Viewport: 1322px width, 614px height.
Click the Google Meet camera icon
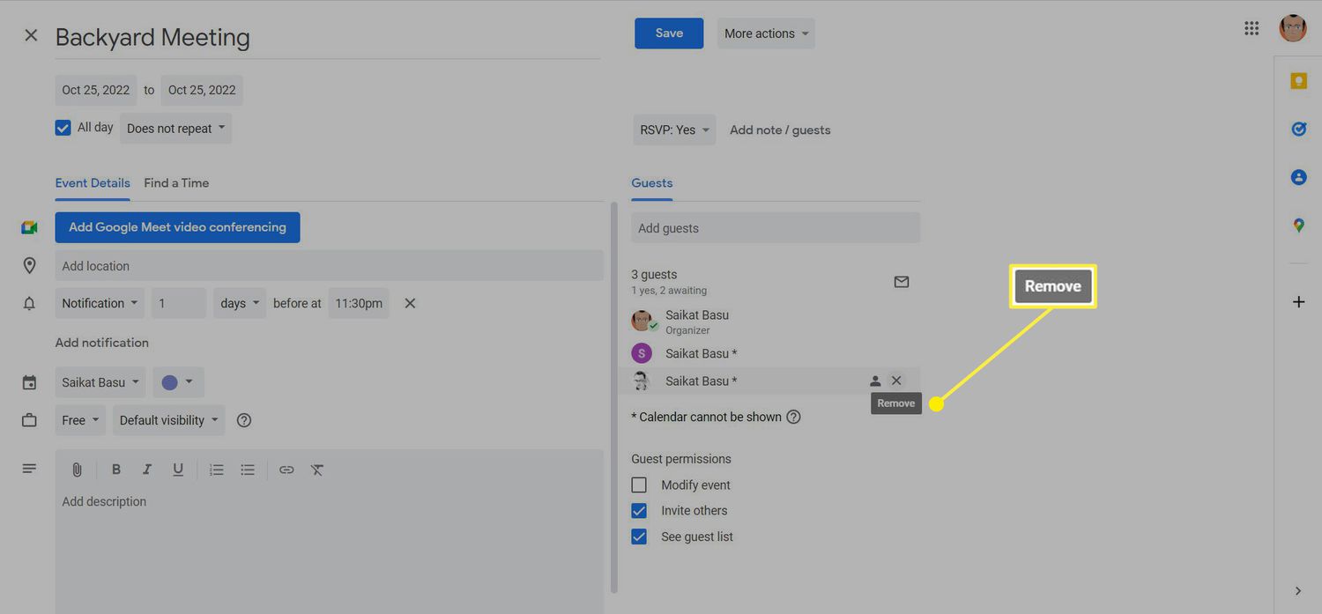click(x=29, y=227)
